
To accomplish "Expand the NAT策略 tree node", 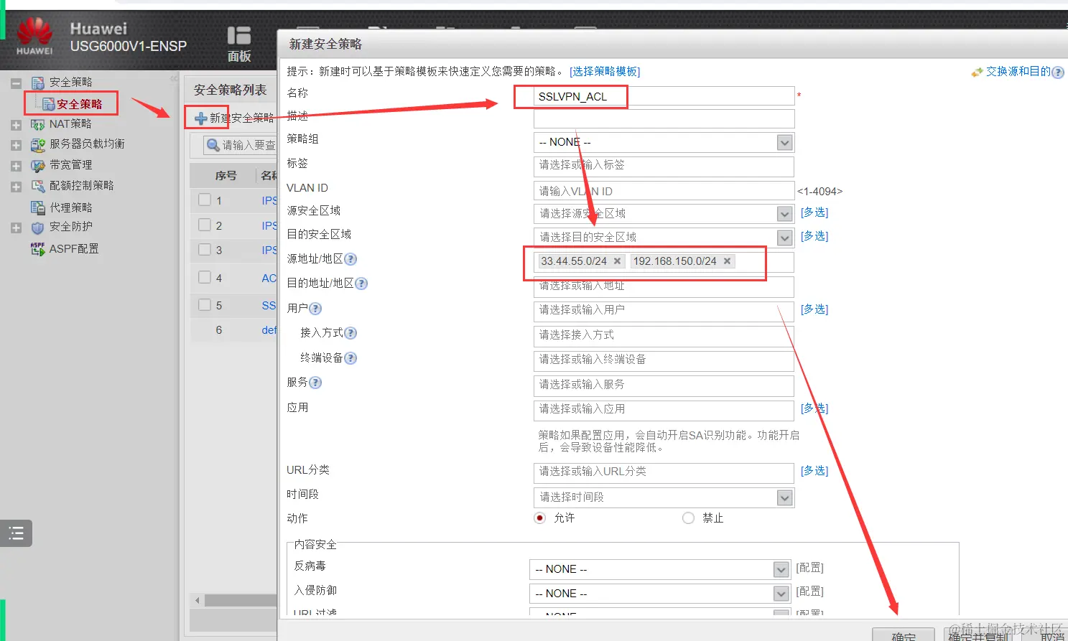I will click(x=16, y=125).
